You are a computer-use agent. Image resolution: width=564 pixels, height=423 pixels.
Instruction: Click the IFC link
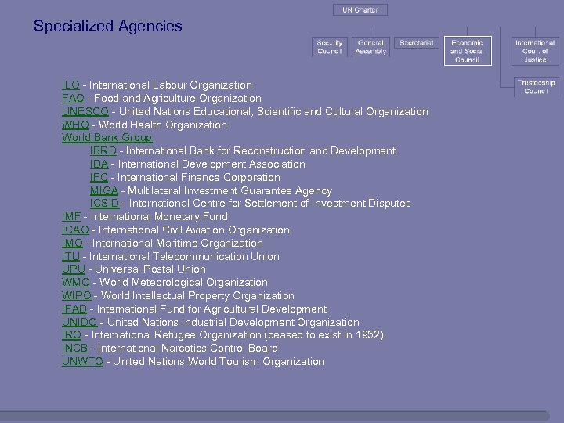[x=99, y=177]
